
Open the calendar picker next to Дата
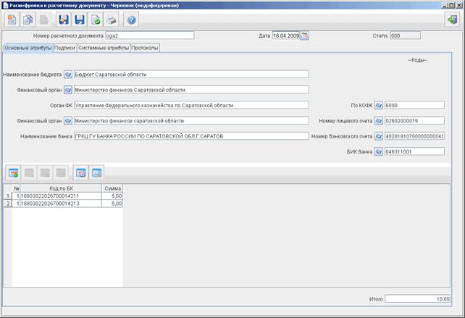tap(304, 36)
